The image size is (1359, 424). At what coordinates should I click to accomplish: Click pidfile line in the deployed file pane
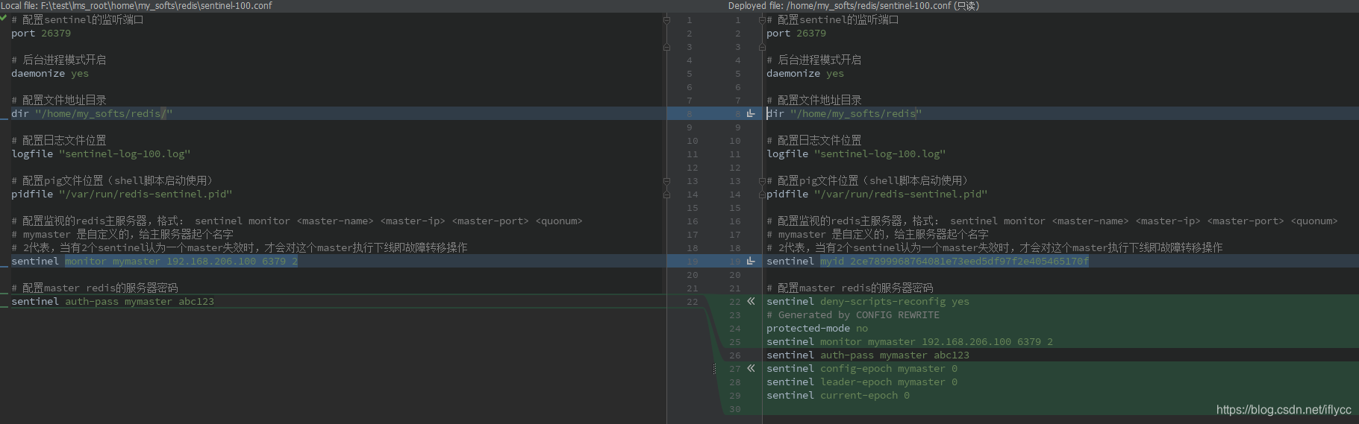click(x=877, y=194)
